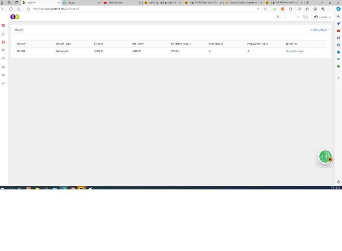Click the +Add Account link
The image size is (342, 251).
(319, 30)
